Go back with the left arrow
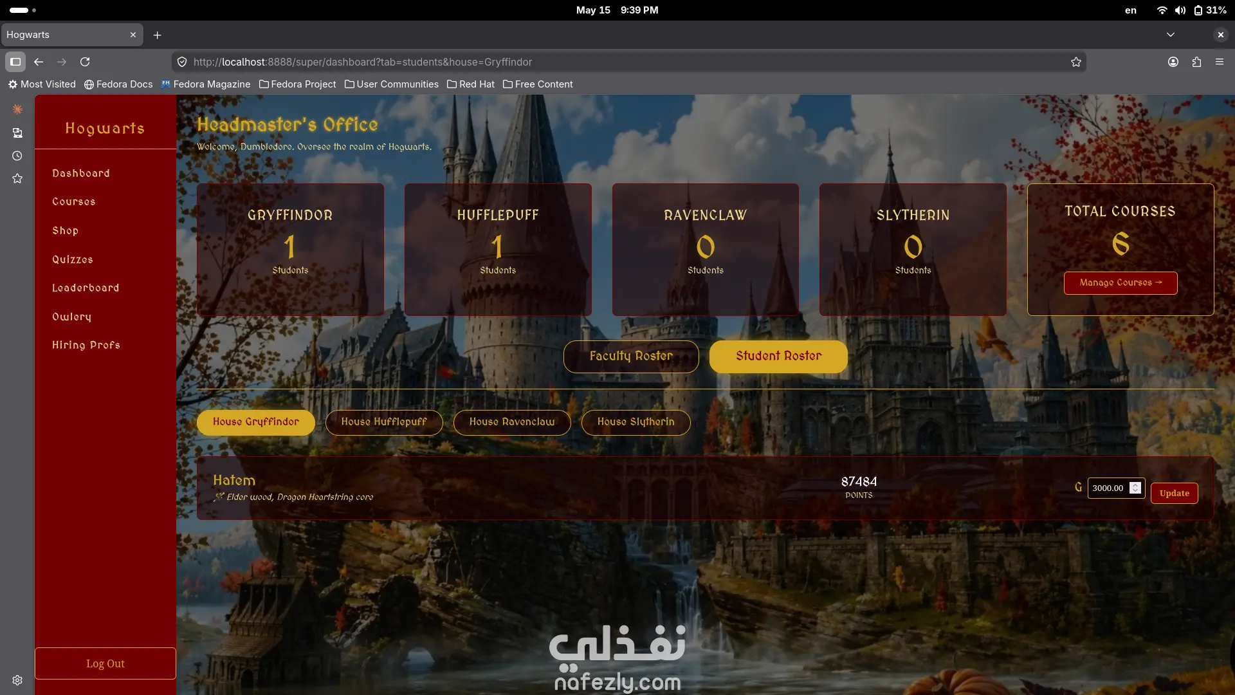Screen dimensions: 1235x695 39,62
